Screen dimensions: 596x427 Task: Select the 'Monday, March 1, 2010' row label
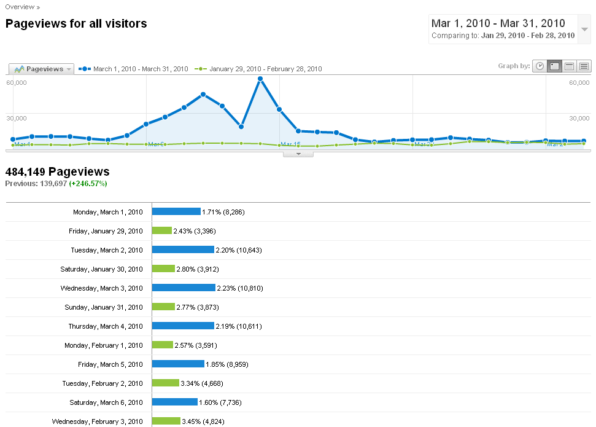click(x=108, y=212)
